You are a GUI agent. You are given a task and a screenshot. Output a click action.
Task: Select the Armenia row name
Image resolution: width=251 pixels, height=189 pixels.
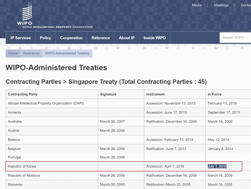(x=14, y=113)
